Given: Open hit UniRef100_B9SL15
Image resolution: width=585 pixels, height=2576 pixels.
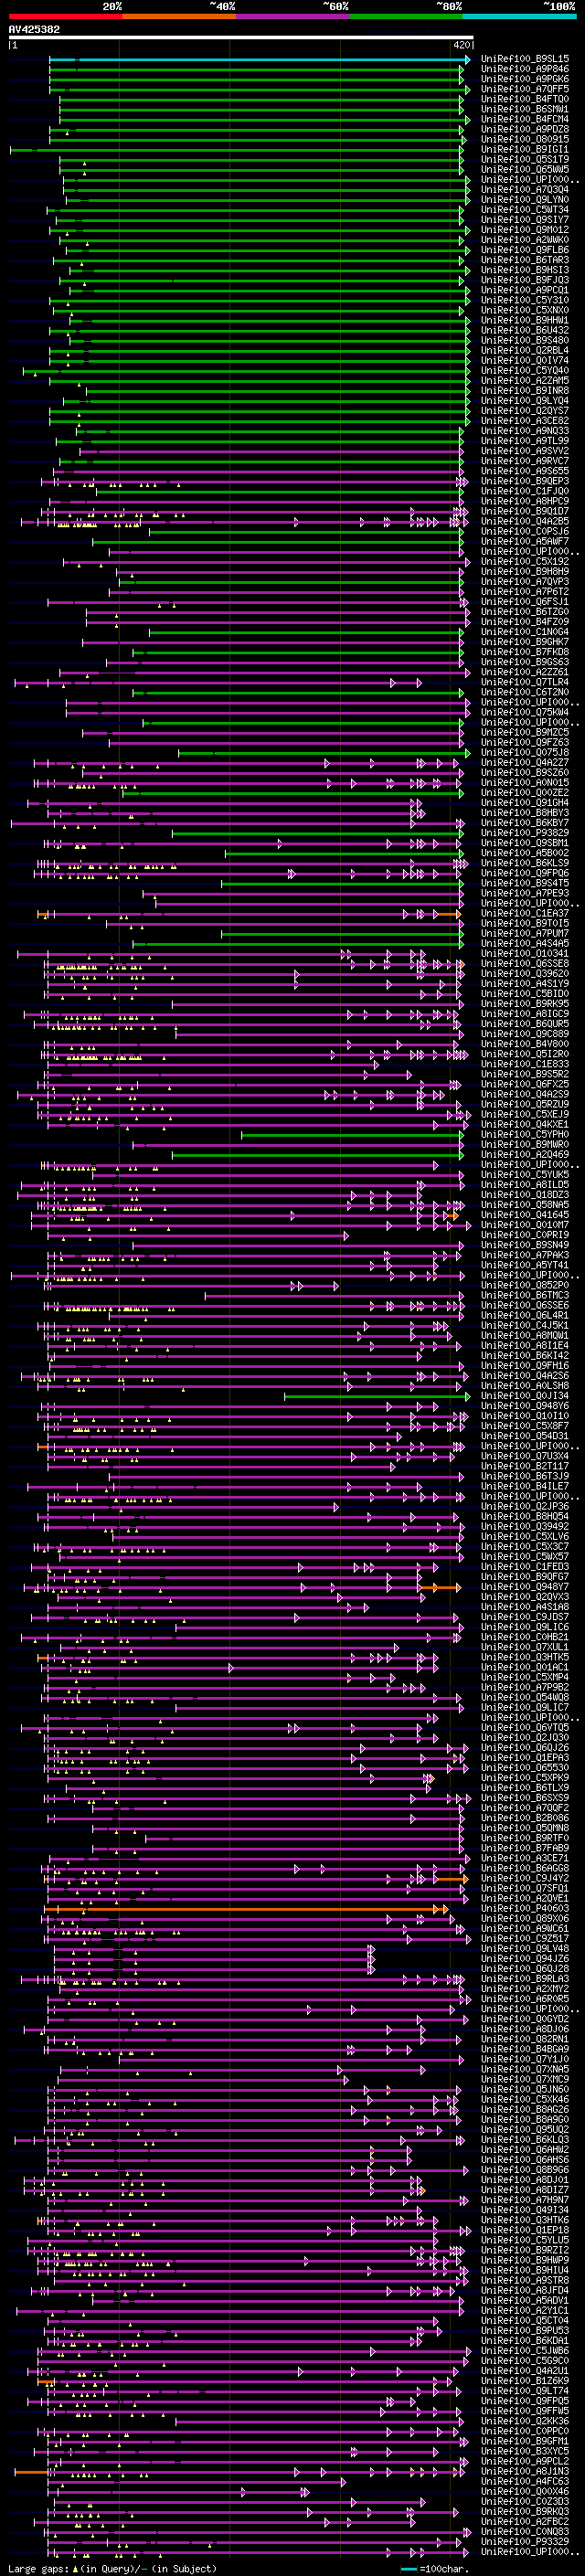Looking at the screenshot, I should (x=525, y=59).
